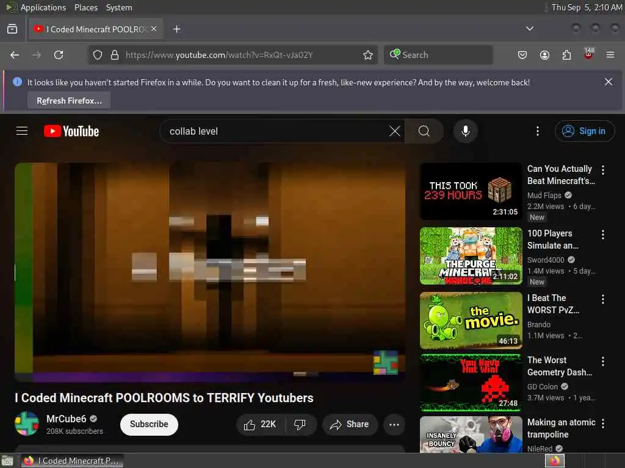Image resolution: width=625 pixels, height=468 pixels.
Task: Open options for Making an atomic trampoline
Action: [x=602, y=424]
